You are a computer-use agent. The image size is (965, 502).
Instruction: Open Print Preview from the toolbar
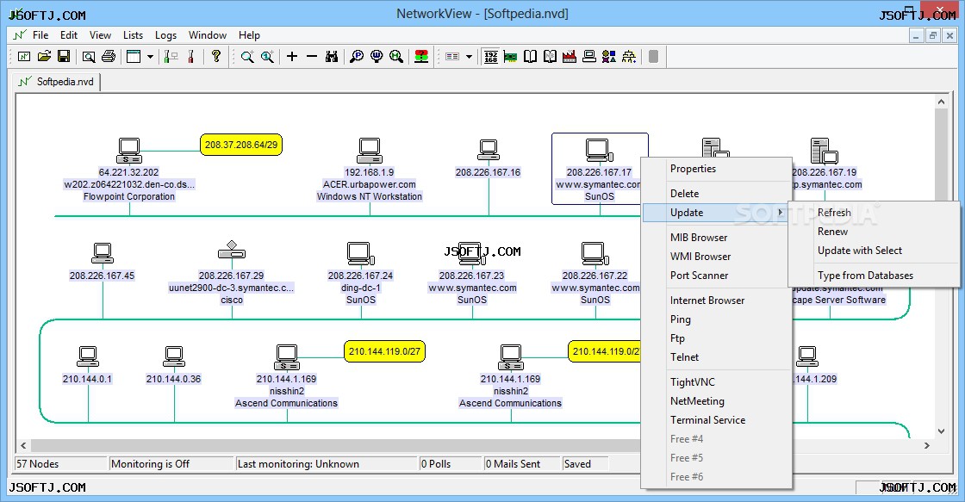[89, 57]
